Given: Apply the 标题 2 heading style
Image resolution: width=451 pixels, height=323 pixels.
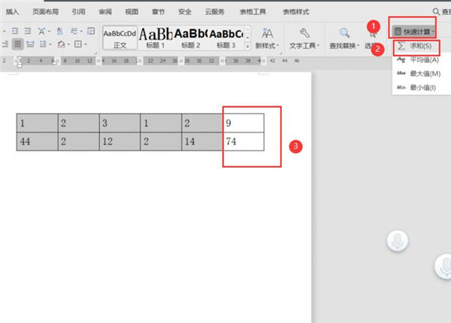Looking at the screenshot, I should point(191,38).
